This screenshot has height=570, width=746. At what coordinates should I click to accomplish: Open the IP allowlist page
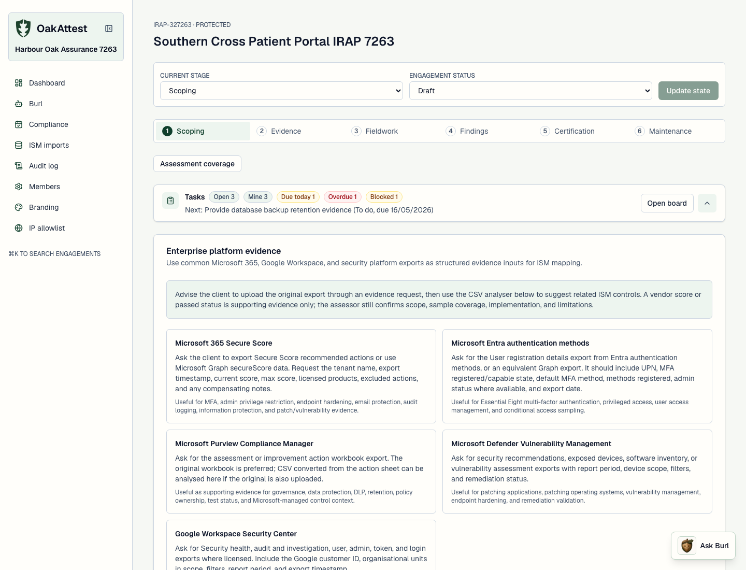pyautogui.click(x=66, y=228)
